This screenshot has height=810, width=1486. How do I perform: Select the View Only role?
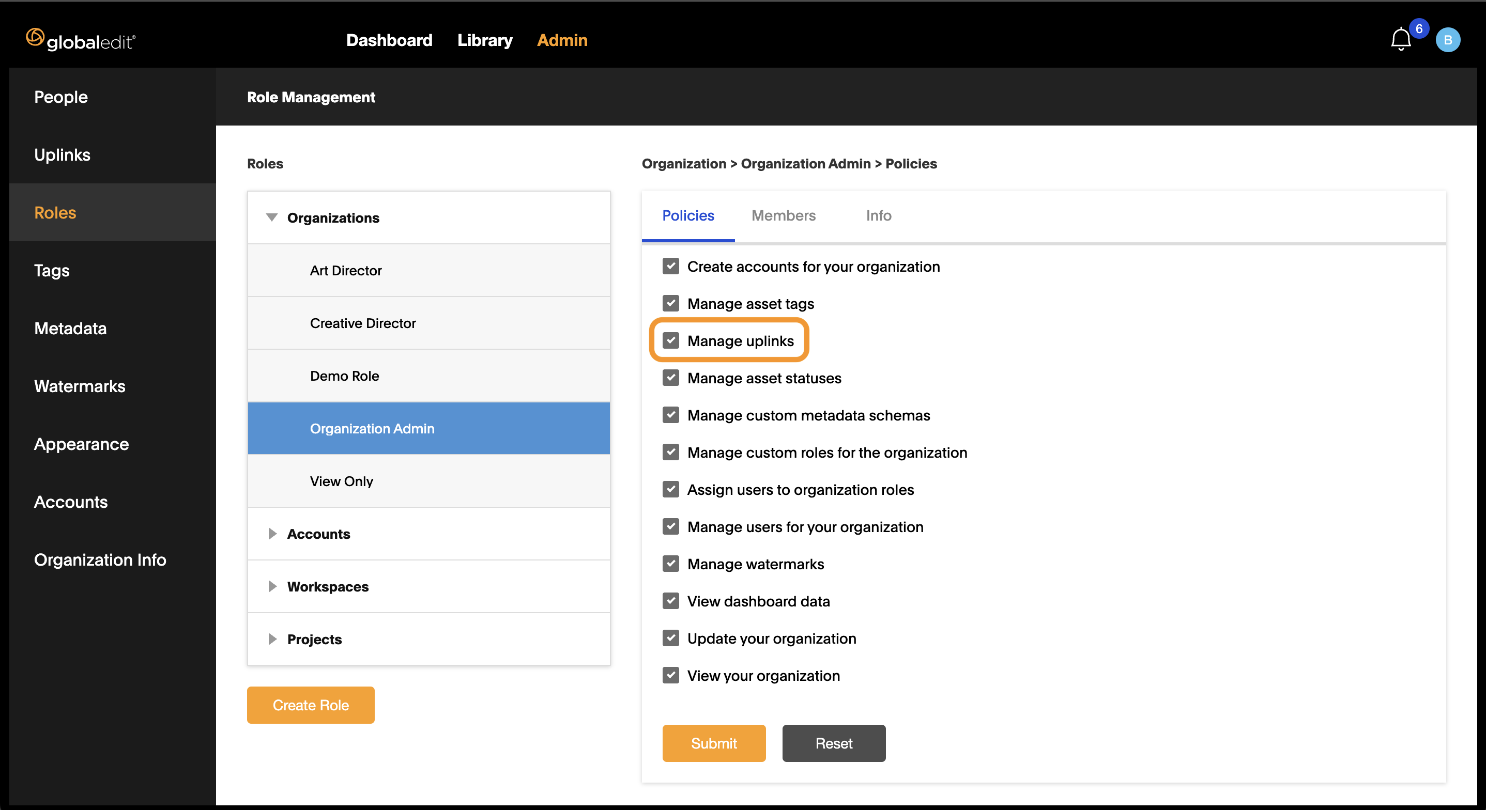[428, 481]
